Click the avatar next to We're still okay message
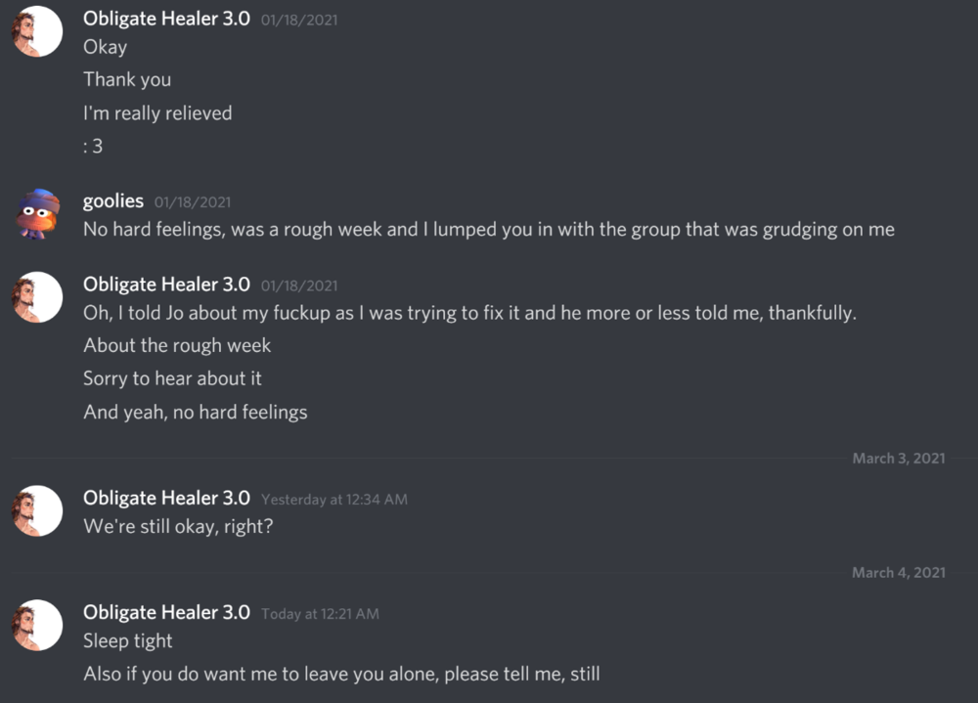This screenshot has width=978, height=703. click(x=36, y=510)
